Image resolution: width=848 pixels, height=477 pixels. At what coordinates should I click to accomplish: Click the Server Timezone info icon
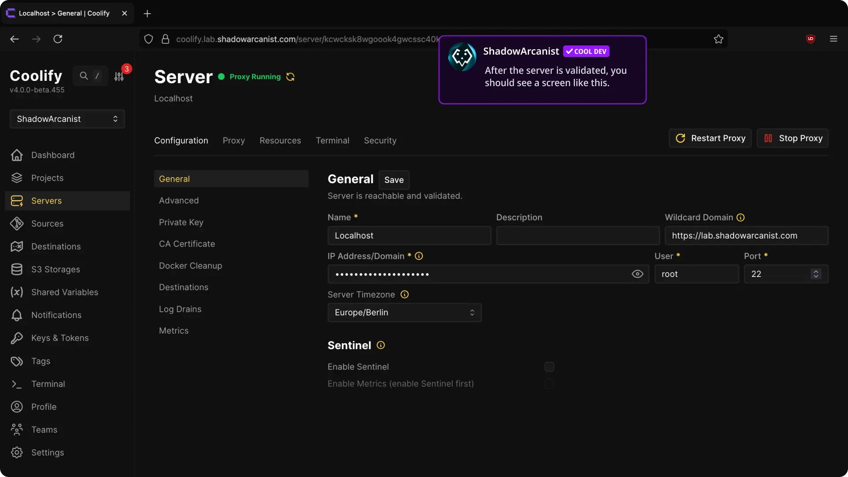coord(405,295)
